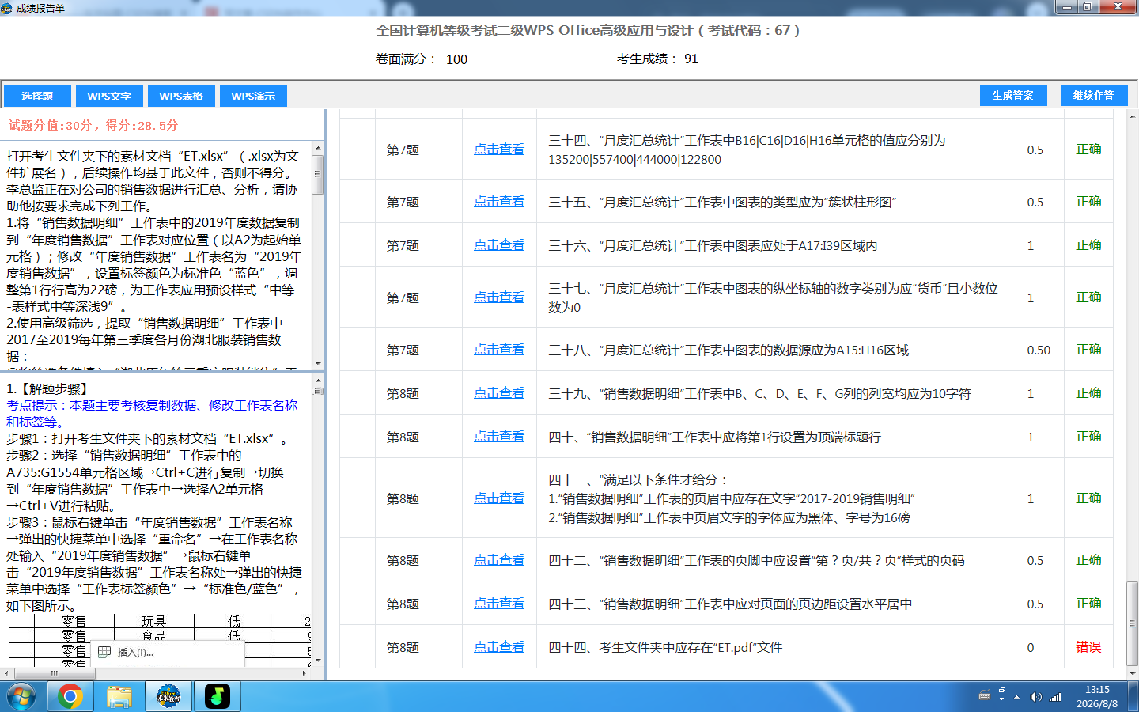Click the exam title 全国计算机等级考试二级WPS Office
The height and width of the screenshot is (712, 1139).
click(588, 30)
